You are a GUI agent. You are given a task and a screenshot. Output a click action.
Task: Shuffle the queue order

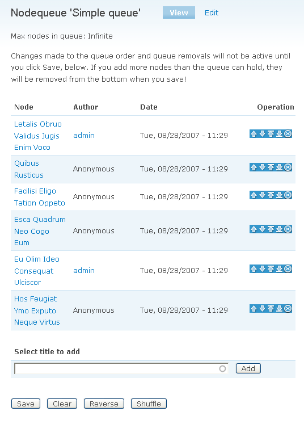point(149,404)
